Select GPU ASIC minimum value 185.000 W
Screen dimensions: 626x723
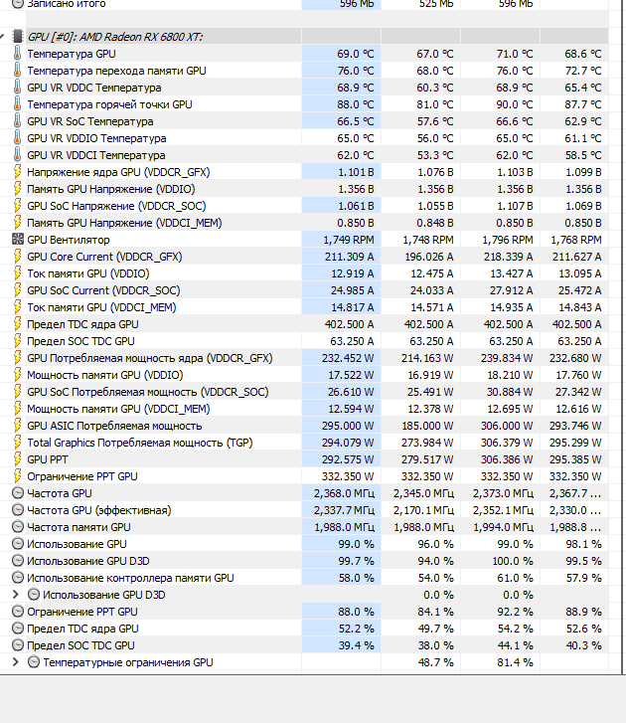coord(427,426)
